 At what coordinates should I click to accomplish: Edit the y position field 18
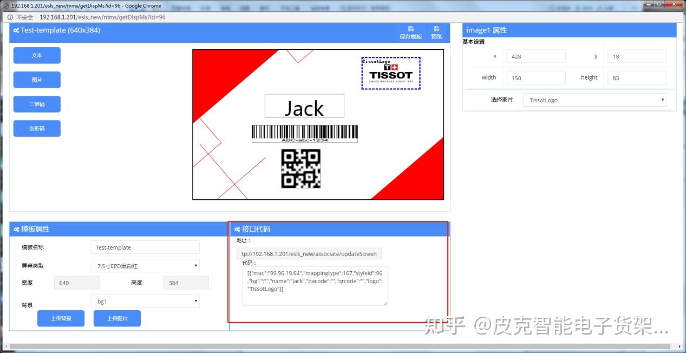click(x=637, y=56)
